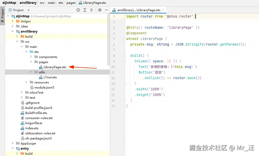The width and height of the screenshot is (259, 156).
Task: Click src in the breadcrumb bar
Action: [x=42, y=3]
